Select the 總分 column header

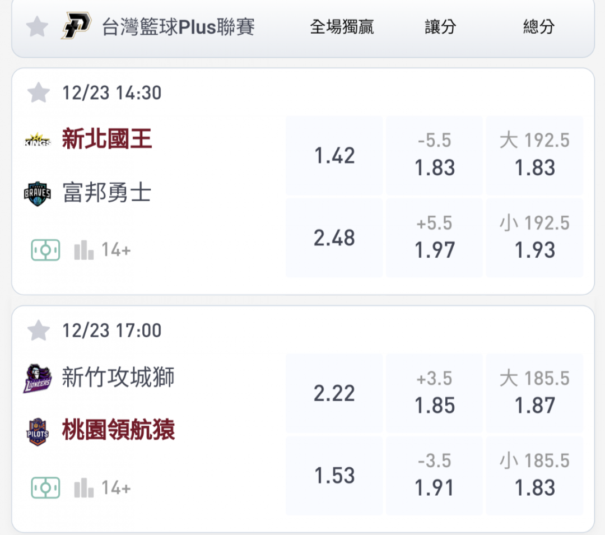pos(539,27)
